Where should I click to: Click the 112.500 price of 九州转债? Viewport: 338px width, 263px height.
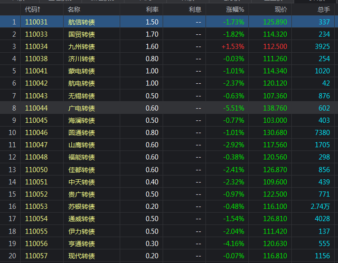(275, 46)
